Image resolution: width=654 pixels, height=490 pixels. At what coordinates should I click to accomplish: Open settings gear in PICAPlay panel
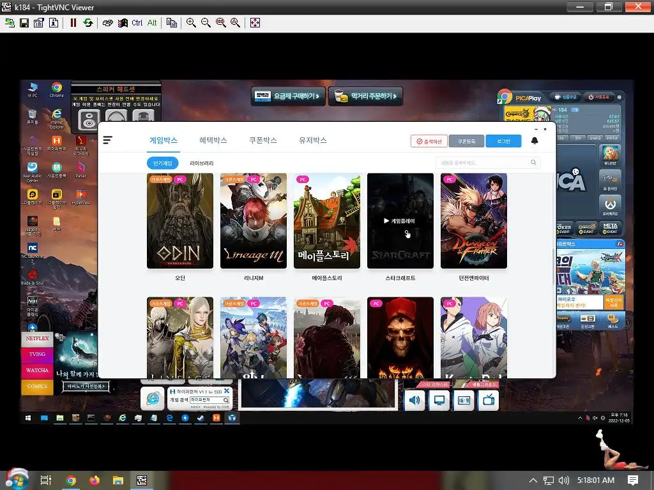coord(620,97)
